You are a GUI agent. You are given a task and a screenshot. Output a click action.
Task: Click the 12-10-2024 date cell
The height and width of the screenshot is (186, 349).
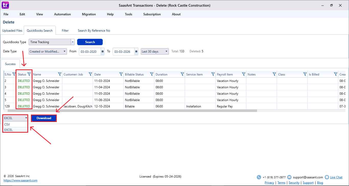pos(108,106)
